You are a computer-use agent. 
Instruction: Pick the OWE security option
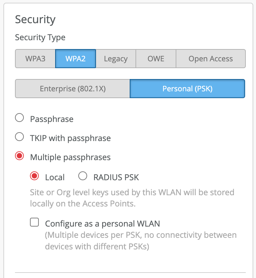(156, 59)
